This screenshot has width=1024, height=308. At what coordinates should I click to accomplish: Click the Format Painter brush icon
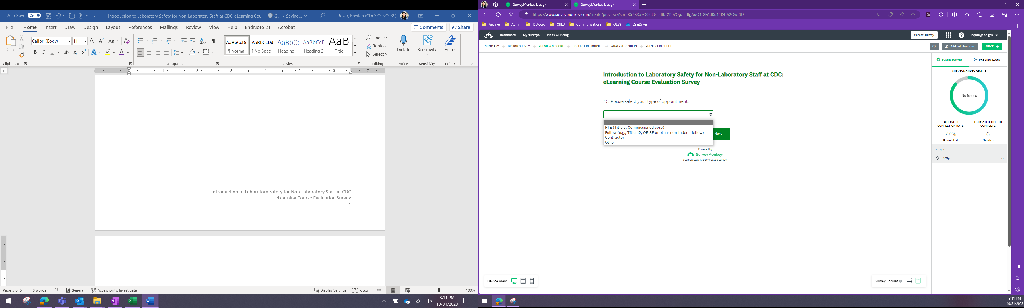point(22,55)
